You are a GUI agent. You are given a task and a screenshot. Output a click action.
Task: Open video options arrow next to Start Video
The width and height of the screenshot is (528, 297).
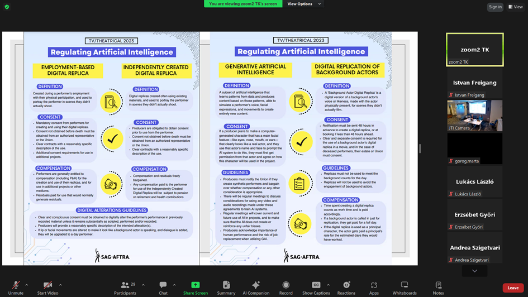[60, 285]
